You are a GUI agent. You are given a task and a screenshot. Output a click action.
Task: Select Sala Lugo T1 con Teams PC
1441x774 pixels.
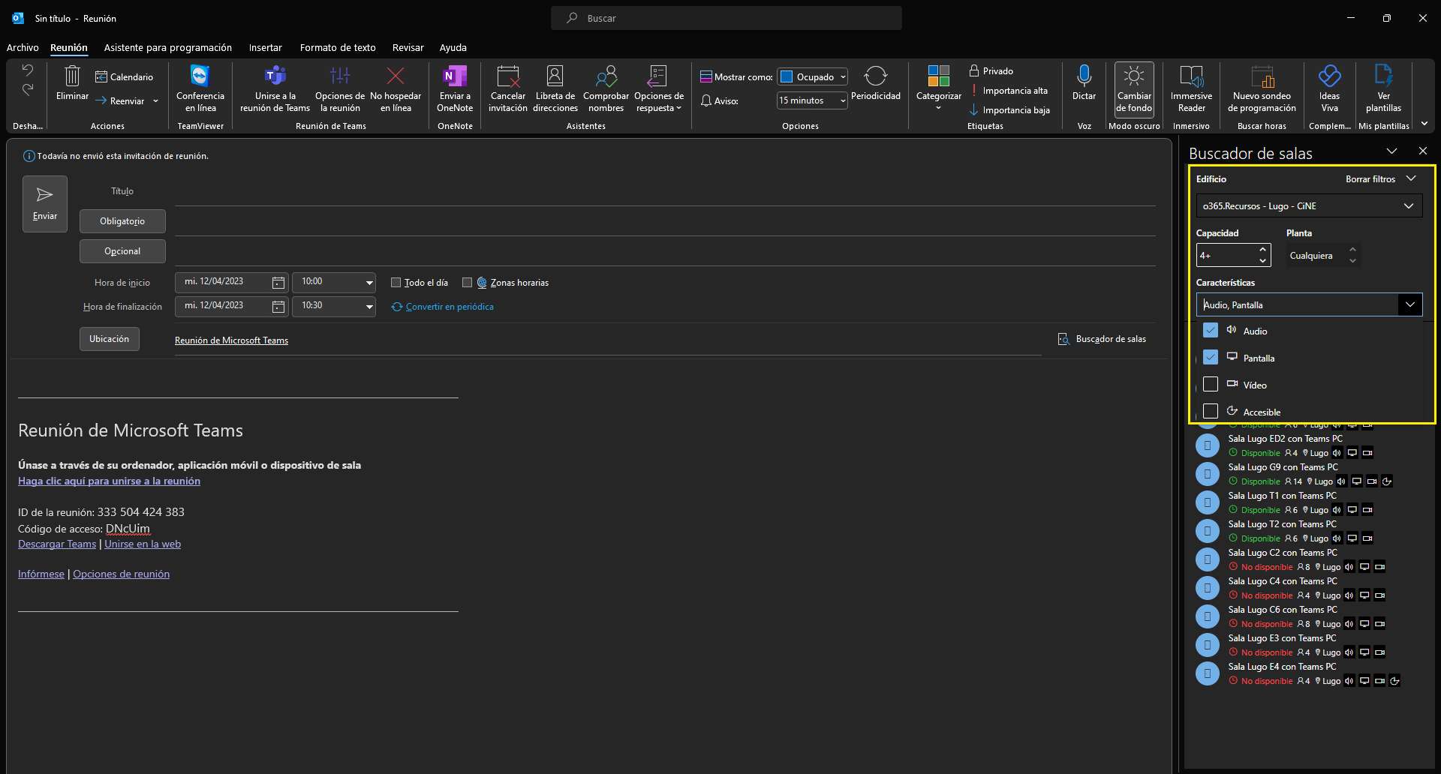(1310, 502)
